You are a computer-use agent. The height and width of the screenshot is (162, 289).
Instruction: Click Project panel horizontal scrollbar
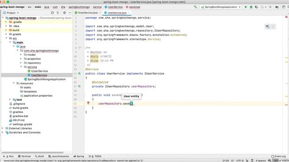pyautogui.click(x=33, y=153)
